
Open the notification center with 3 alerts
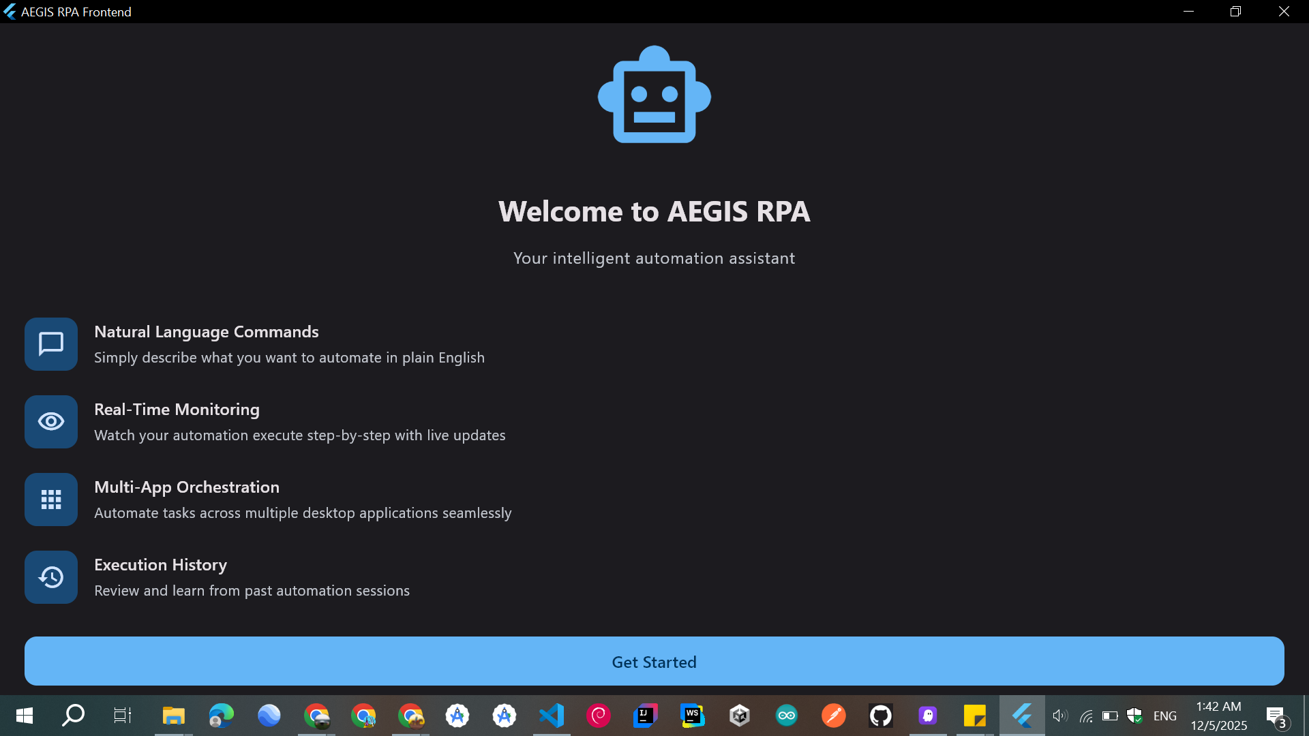click(x=1276, y=716)
